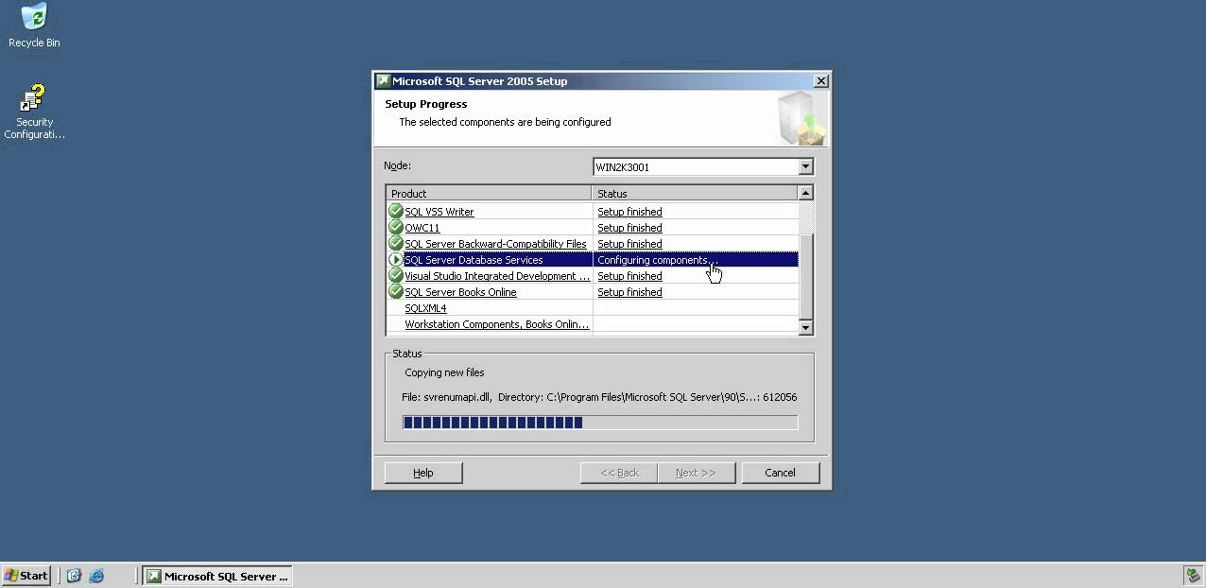
Task: Close the SQL Server 2005 Setup window
Action: pos(821,81)
